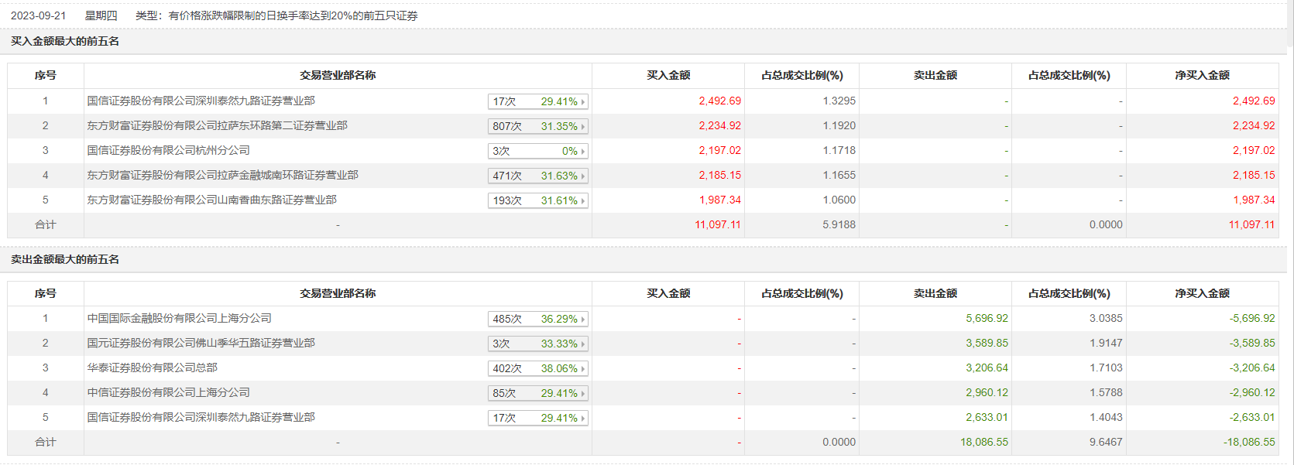Click ratio value 1.0600
Screen dimensions: 1294x465
click(x=839, y=200)
